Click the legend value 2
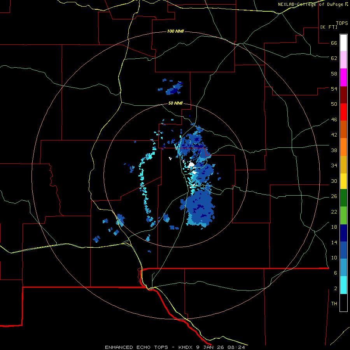This screenshot has width=350, height=350. (x=336, y=289)
